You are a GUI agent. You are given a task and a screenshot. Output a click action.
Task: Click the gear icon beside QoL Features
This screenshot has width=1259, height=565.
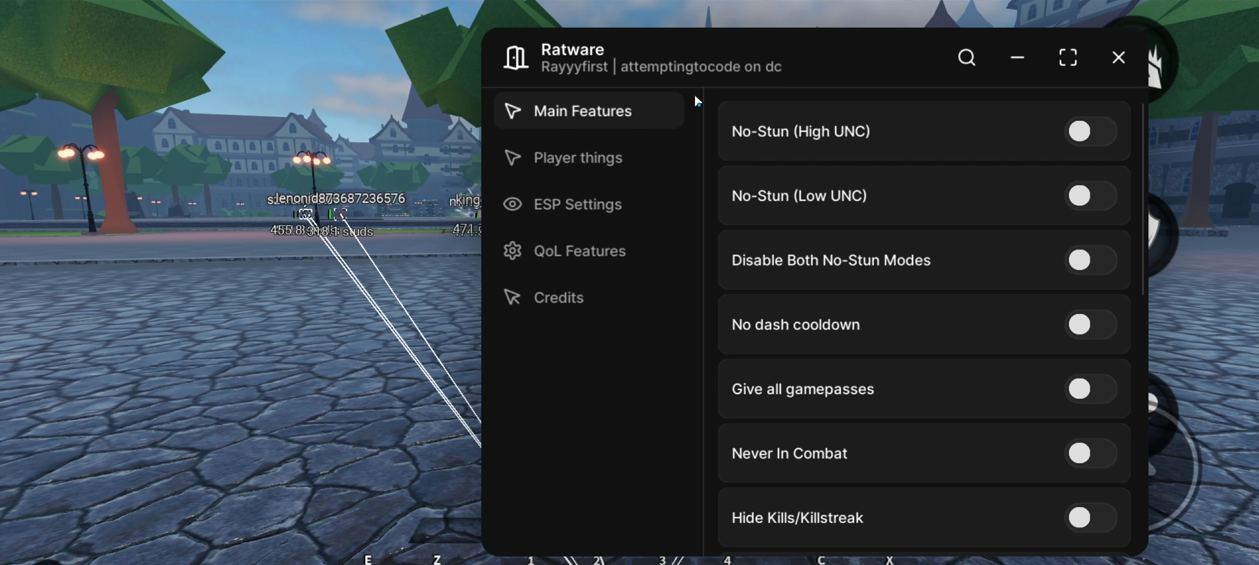click(x=512, y=251)
